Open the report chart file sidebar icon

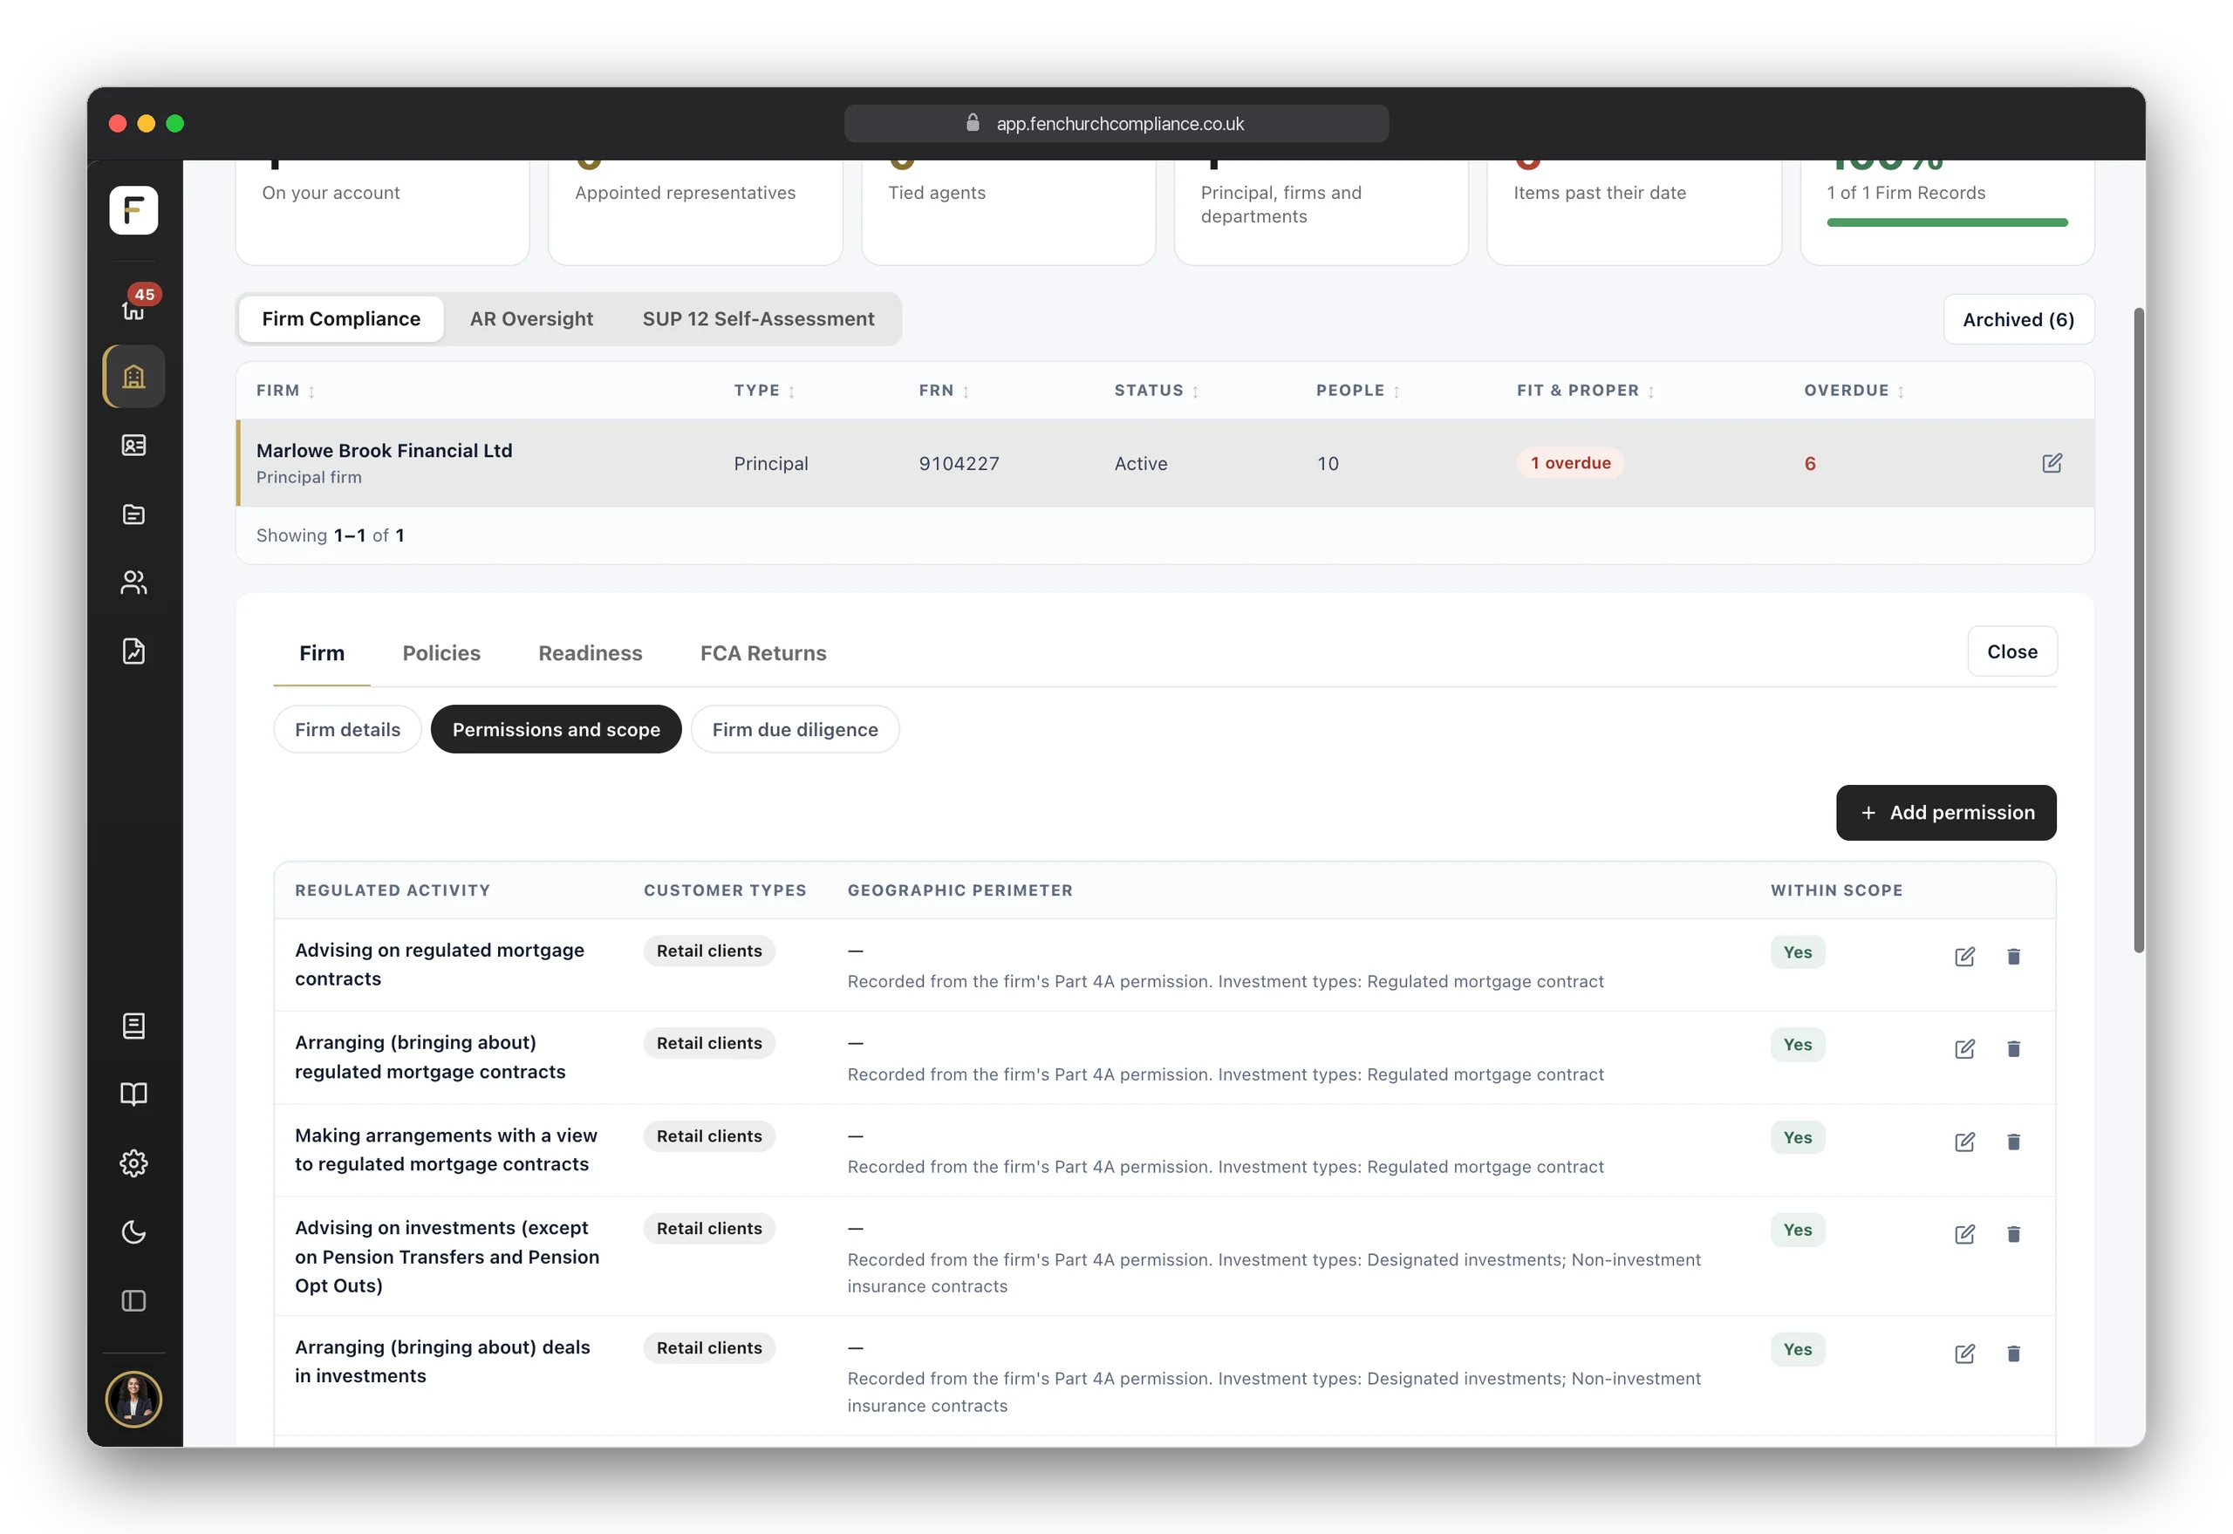133,651
